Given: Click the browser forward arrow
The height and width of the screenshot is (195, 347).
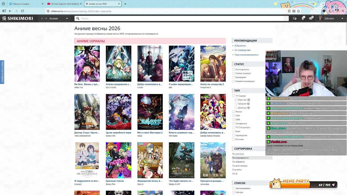Looking at the screenshot, I should point(16,11).
